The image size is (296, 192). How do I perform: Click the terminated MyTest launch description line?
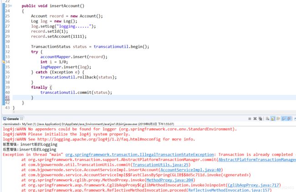[x=88, y=124]
